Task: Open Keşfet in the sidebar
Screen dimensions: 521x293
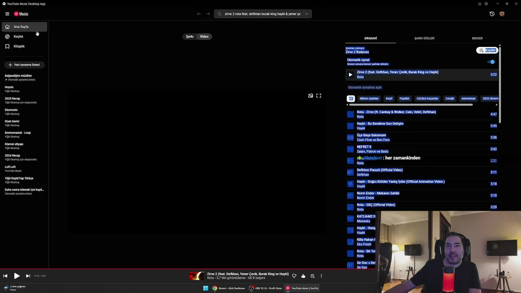Action: (24, 37)
